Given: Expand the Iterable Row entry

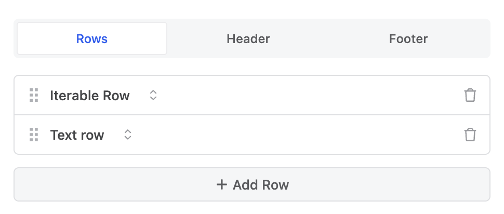Looking at the screenshot, I should pos(252,95).
